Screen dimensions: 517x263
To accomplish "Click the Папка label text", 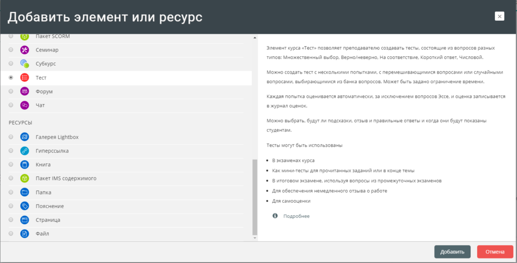I will point(43,192).
